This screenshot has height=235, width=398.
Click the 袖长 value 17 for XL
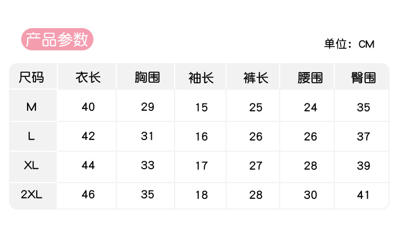click(201, 166)
